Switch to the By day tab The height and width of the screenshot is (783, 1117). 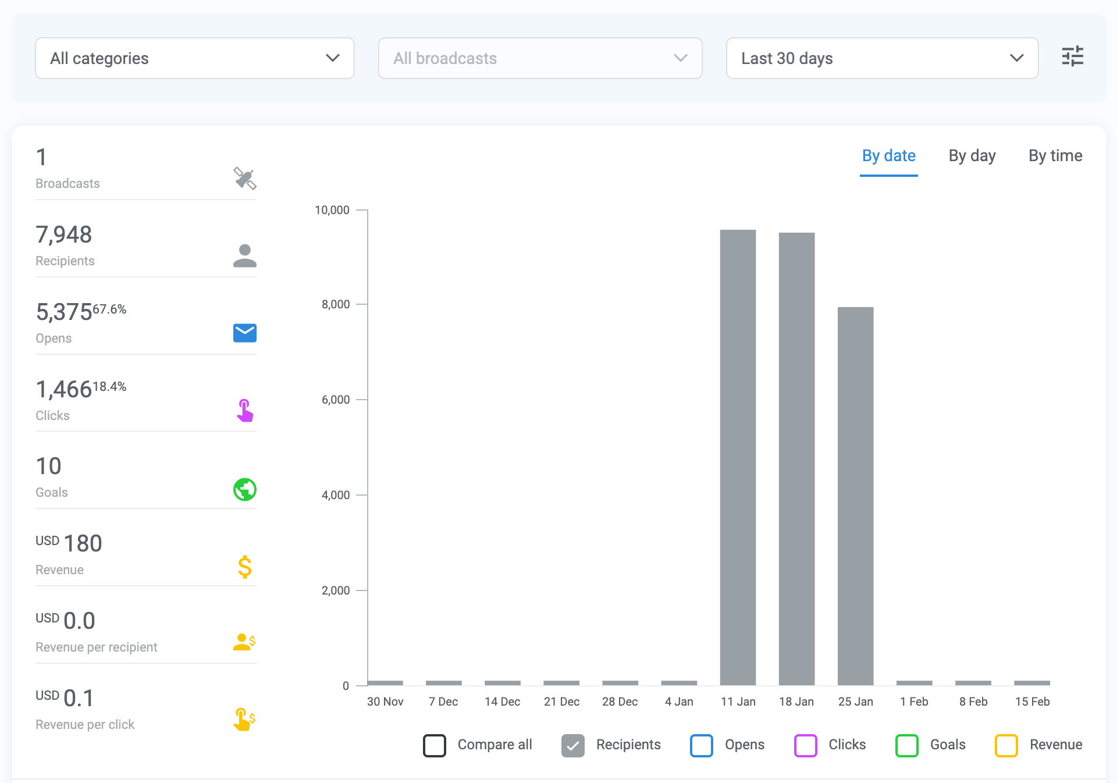(972, 156)
